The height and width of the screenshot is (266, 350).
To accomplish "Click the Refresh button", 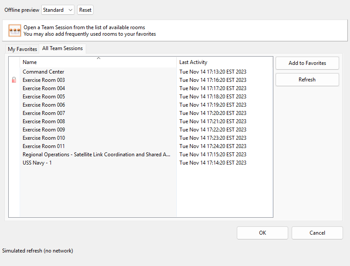I will pos(307,80).
